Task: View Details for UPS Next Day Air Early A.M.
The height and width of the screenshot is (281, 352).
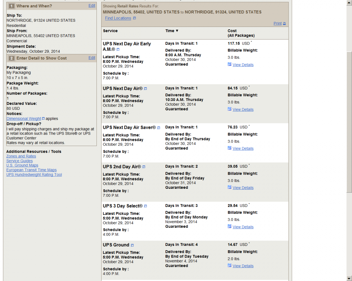Action: (243, 65)
